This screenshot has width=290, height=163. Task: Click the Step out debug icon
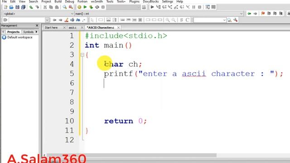(x=176, y=7)
